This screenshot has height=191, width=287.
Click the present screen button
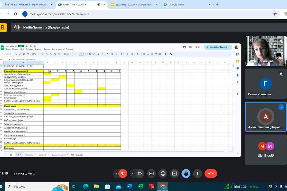coord(174,173)
